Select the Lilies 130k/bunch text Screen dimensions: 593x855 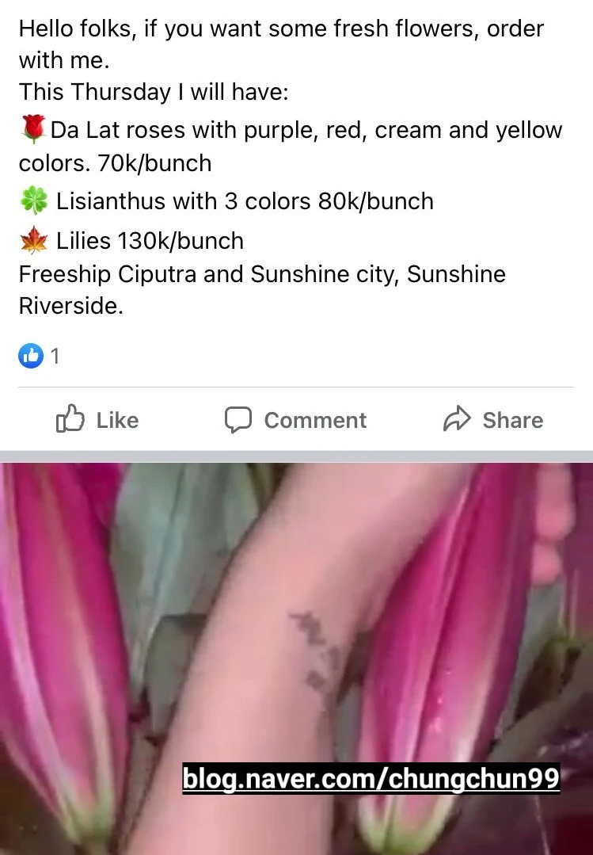click(x=150, y=240)
